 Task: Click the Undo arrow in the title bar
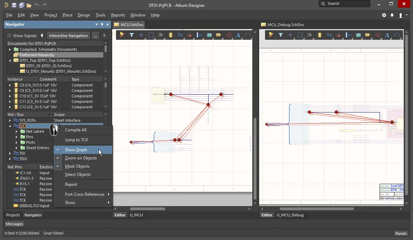coord(37,5)
